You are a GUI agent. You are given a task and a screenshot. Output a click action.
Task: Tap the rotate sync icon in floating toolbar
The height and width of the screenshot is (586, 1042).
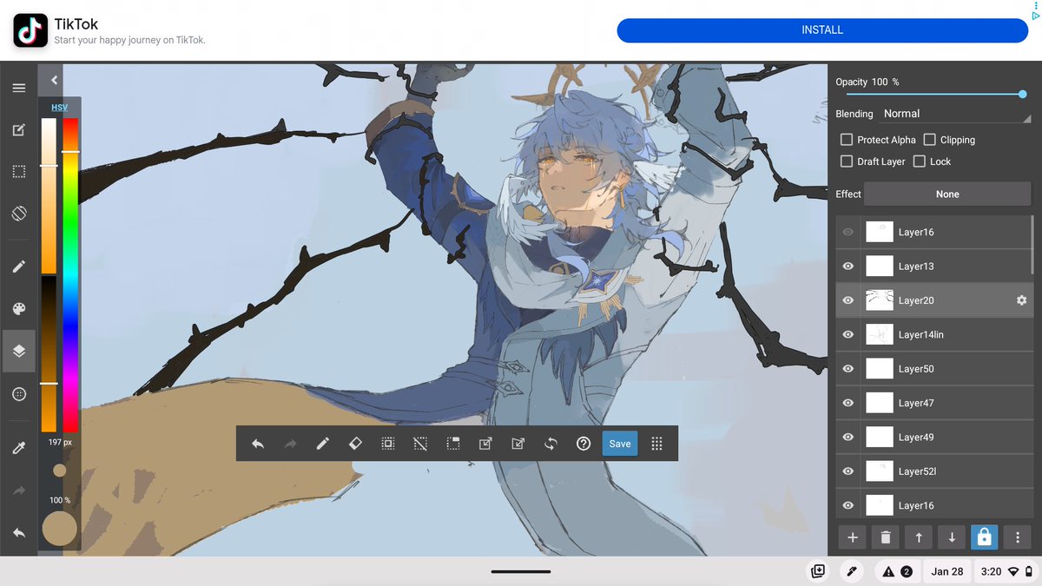(x=551, y=444)
